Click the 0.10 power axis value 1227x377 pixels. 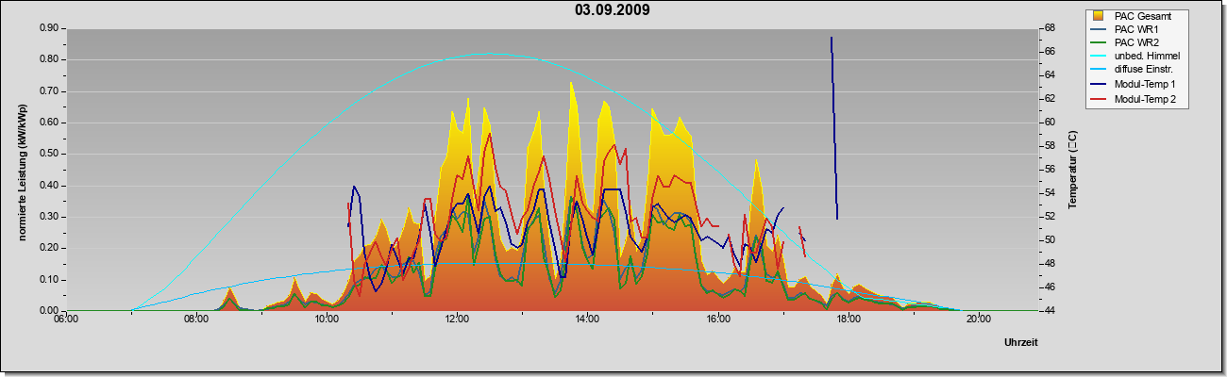48,280
